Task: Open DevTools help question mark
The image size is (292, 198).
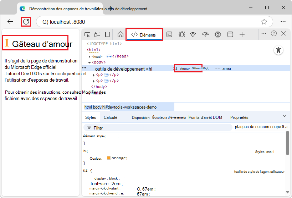Action: [274, 34]
